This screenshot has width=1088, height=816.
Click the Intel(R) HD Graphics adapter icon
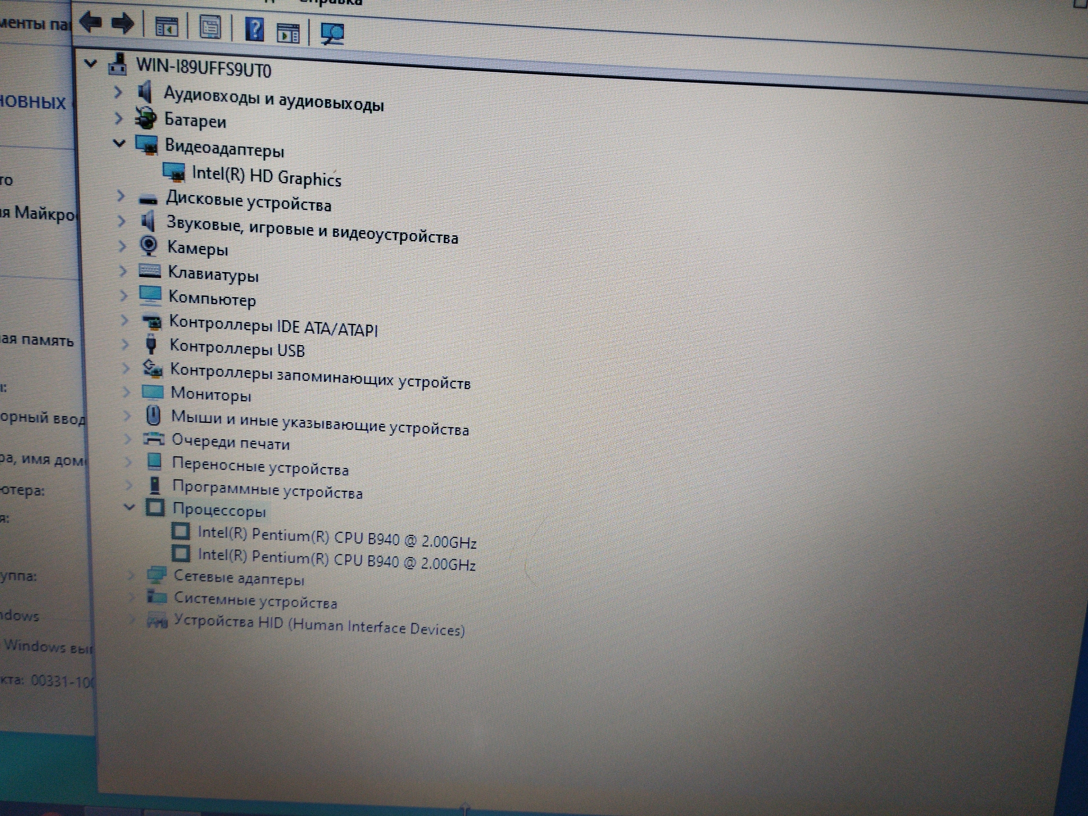(173, 172)
